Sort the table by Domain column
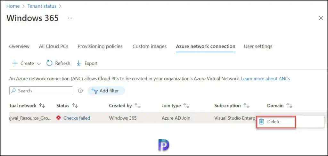 289,106
